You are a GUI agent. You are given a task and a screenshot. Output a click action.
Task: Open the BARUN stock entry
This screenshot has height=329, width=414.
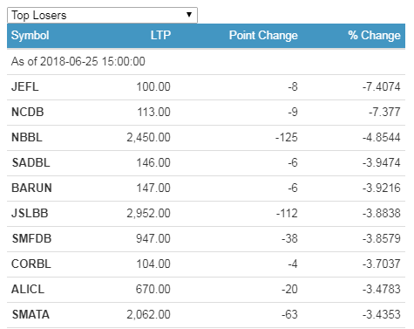tap(31, 188)
